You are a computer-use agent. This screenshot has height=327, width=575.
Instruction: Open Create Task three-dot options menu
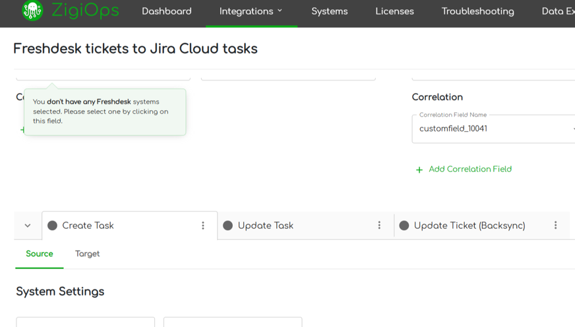203,225
